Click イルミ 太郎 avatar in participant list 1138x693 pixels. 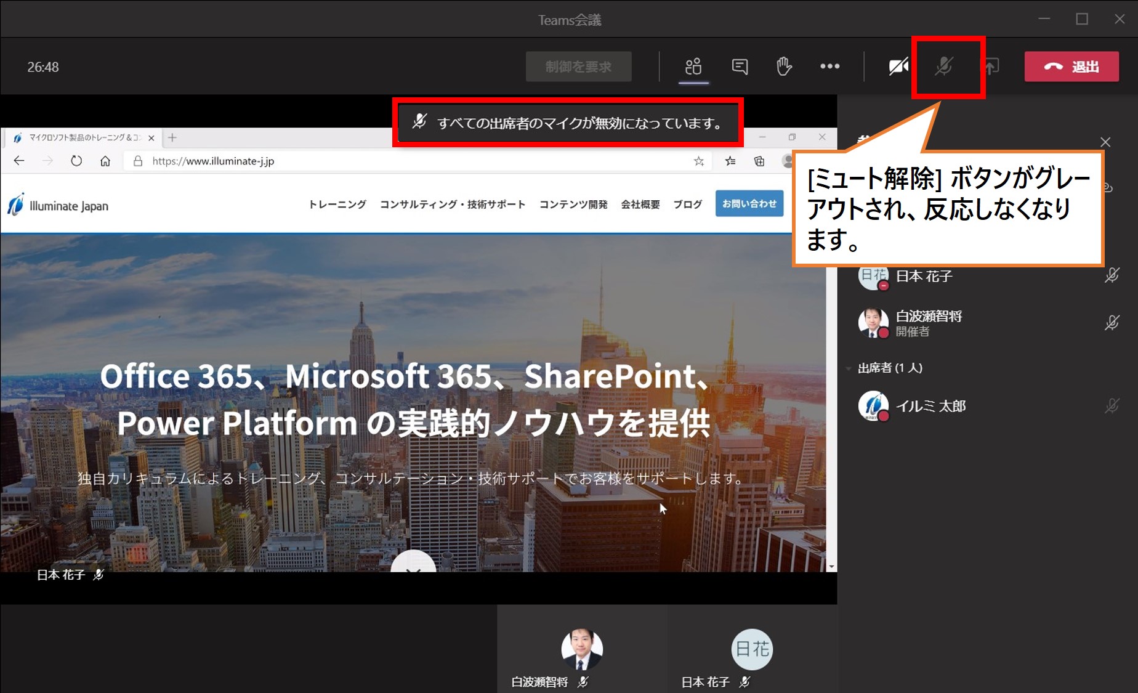873,406
